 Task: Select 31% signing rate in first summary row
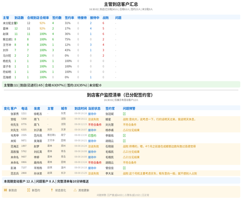pyautogui.click(x=68, y=23)
